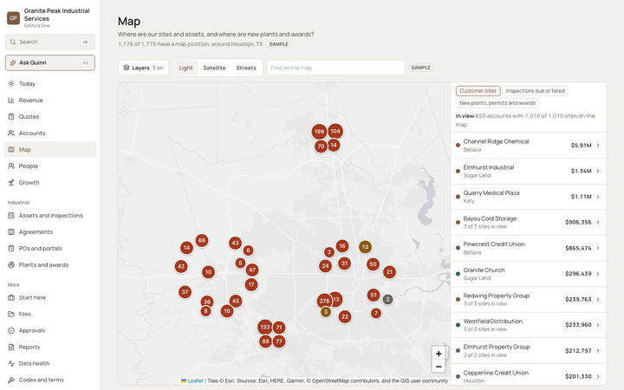Expand Quarry Medical Plaza row chevron

point(598,197)
